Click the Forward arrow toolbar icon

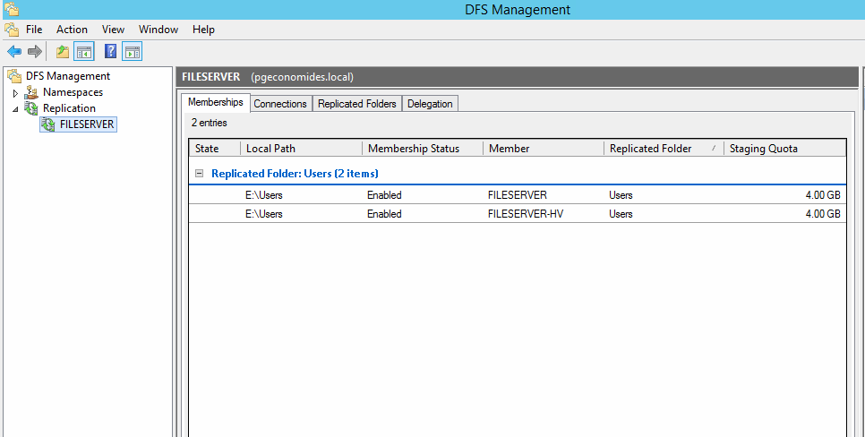click(34, 51)
